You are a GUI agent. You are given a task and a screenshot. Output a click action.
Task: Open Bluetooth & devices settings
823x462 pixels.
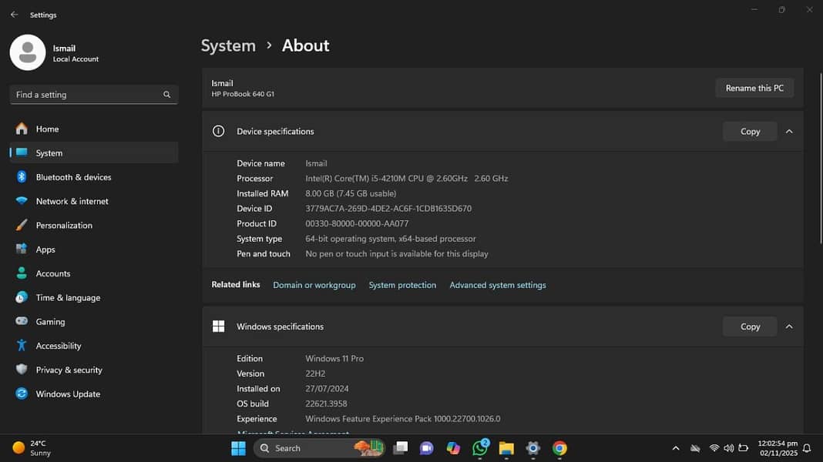(73, 177)
